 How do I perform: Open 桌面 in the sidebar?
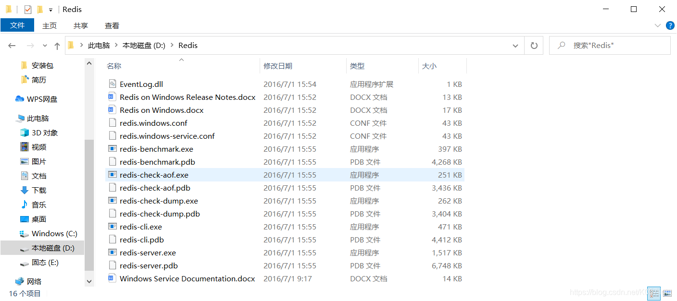(33, 219)
